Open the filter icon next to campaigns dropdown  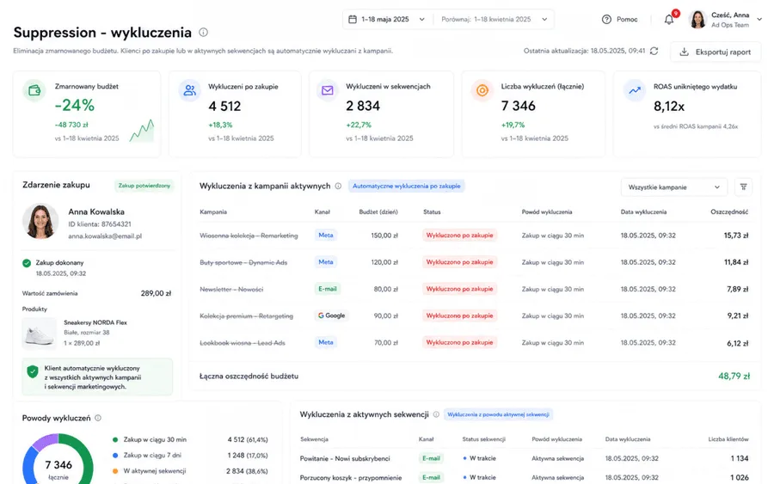point(743,187)
